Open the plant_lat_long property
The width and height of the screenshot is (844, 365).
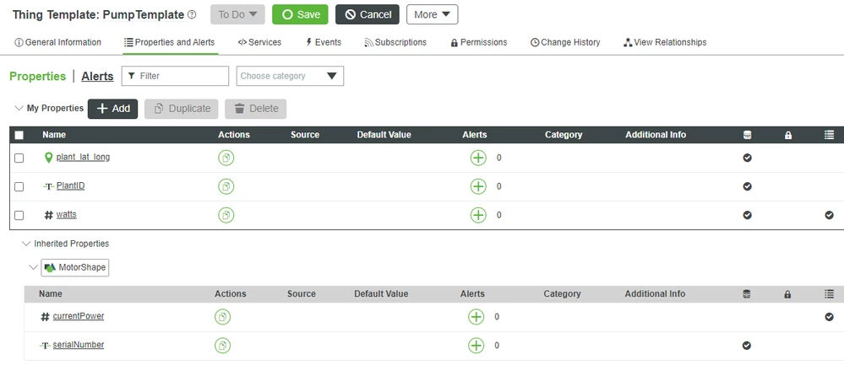pyautogui.click(x=83, y=158)
